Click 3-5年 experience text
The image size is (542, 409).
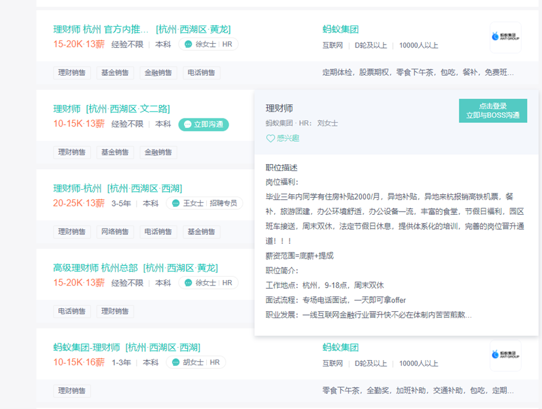(121, 204)
